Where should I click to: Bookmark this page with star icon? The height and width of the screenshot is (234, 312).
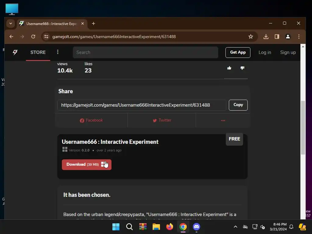coord(251,37)
